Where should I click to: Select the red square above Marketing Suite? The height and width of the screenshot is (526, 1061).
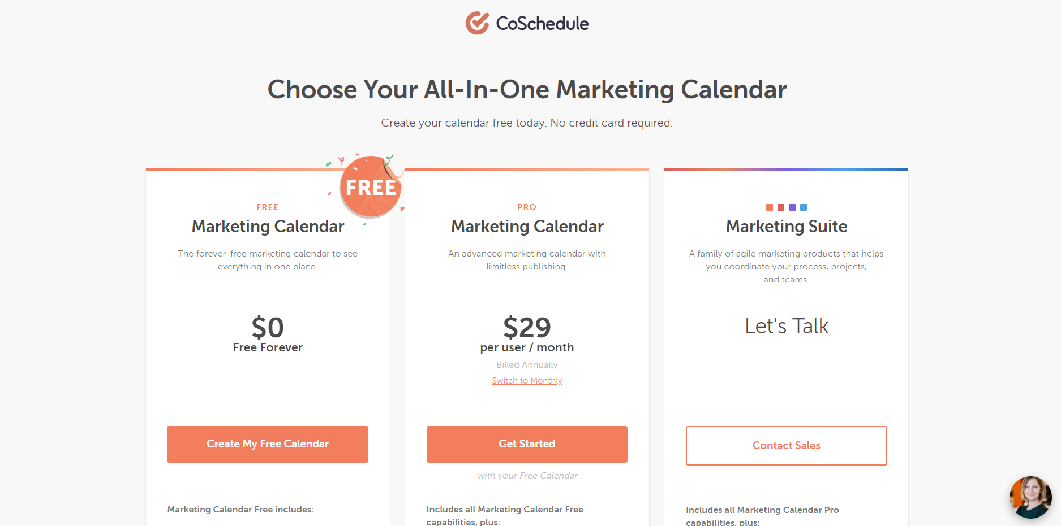tap(781, 207)
